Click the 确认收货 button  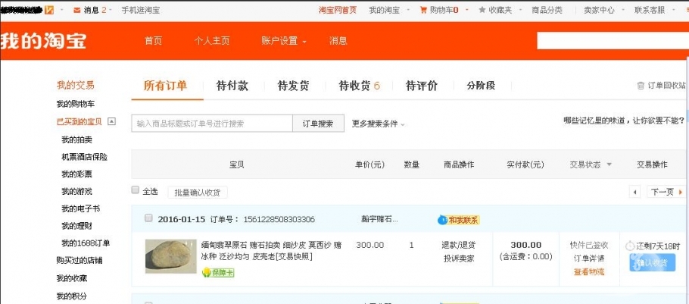coord(652,263)
